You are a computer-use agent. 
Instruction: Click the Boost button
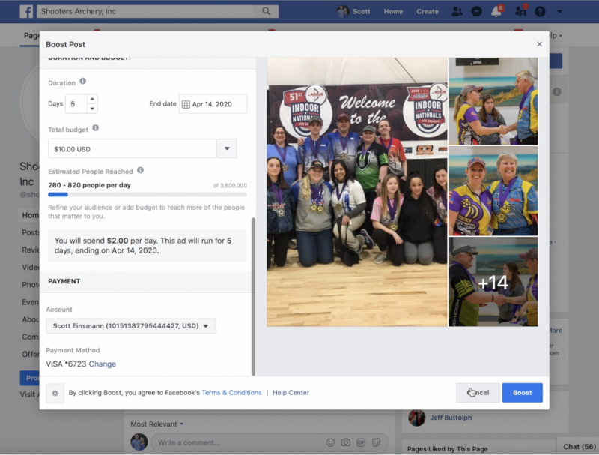coord(522,393)
